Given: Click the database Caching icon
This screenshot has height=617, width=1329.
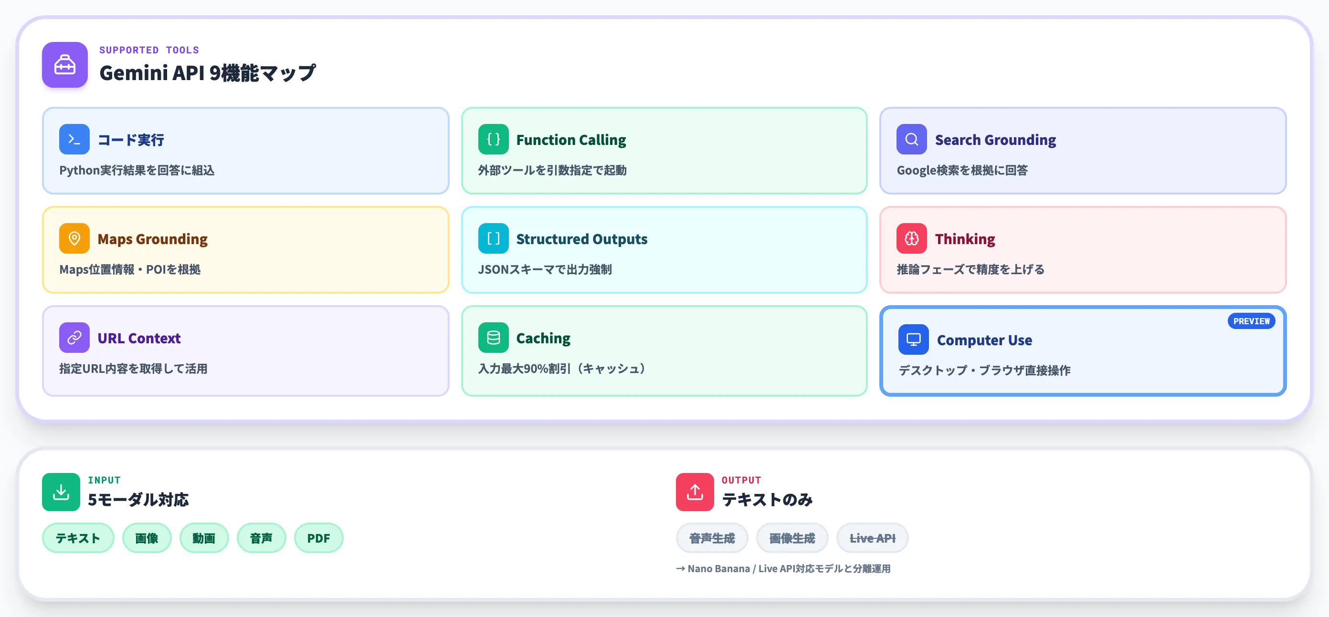Looking at the screenshot, I should click(493, 338).
